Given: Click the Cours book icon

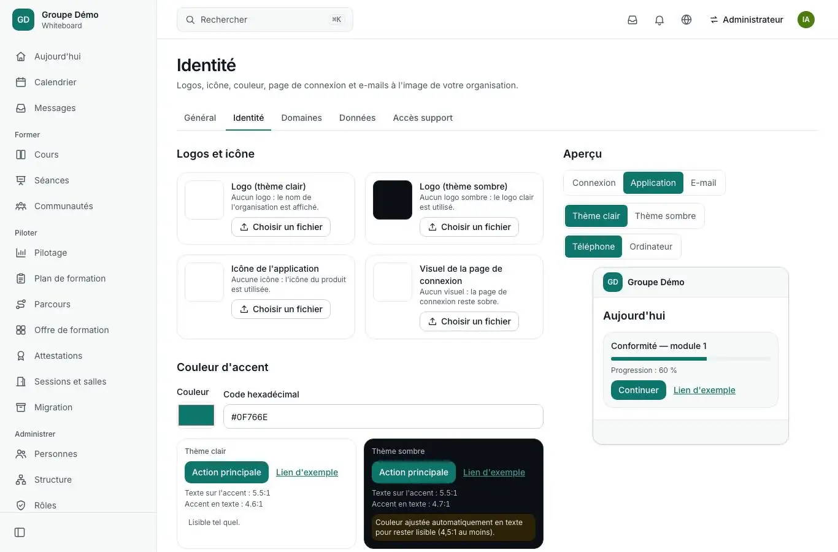Looking at the screenshot, I should (21, 155).
